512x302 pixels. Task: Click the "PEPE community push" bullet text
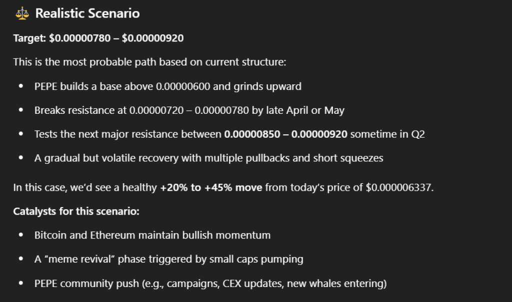(210, 284)
